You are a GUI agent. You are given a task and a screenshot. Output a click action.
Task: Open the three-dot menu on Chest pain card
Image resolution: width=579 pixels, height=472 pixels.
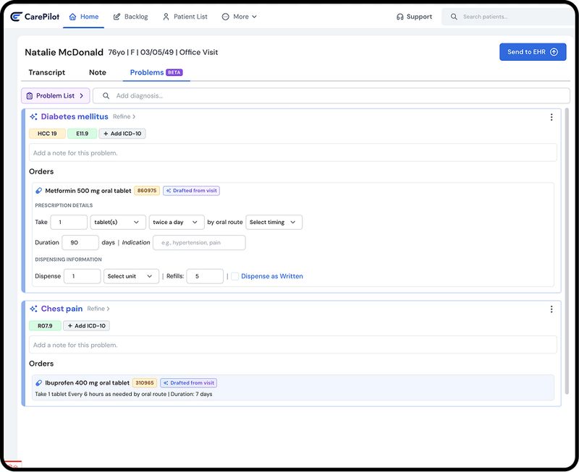click(x=551, y=309)
